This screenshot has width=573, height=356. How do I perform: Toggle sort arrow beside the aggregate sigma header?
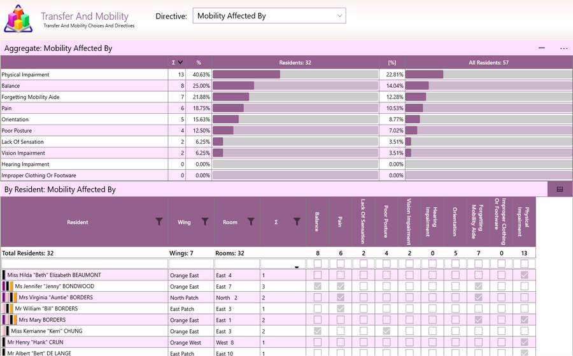(x=180, y=62)
